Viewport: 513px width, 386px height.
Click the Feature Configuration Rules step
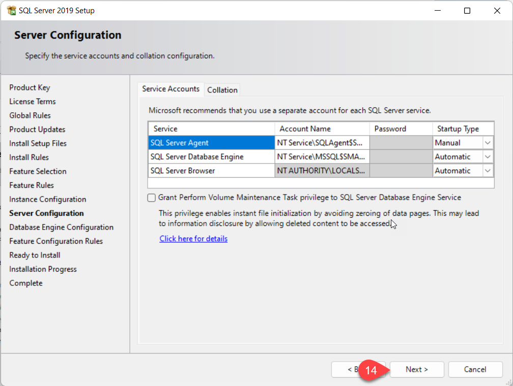56,241
